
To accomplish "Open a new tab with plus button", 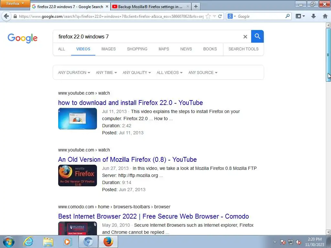I will point(196,6).
